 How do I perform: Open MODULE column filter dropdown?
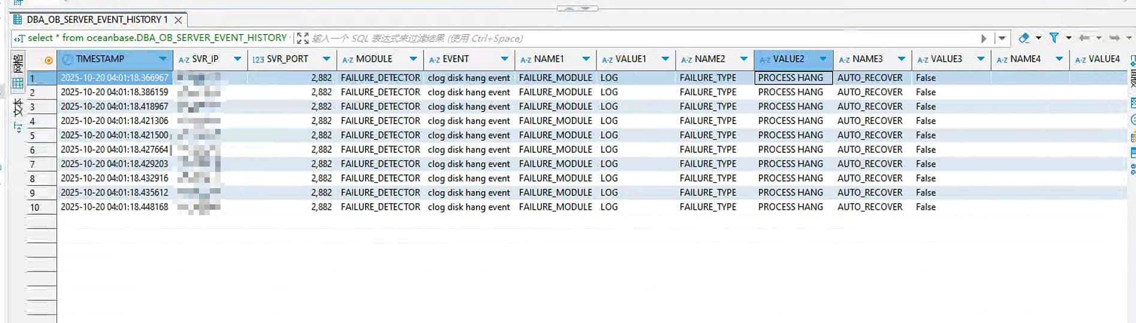(x=413, y=59)
